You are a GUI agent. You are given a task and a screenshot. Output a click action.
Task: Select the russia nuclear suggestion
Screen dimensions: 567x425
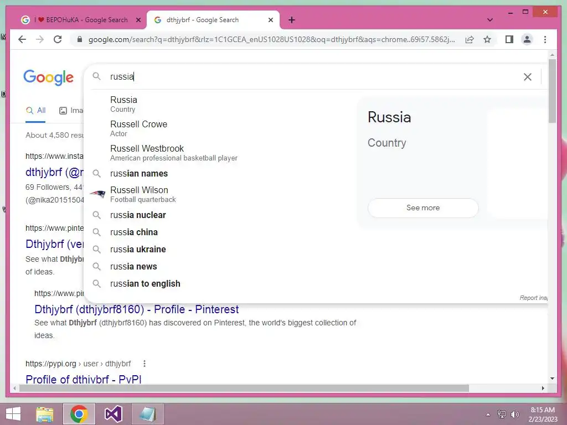220,215
